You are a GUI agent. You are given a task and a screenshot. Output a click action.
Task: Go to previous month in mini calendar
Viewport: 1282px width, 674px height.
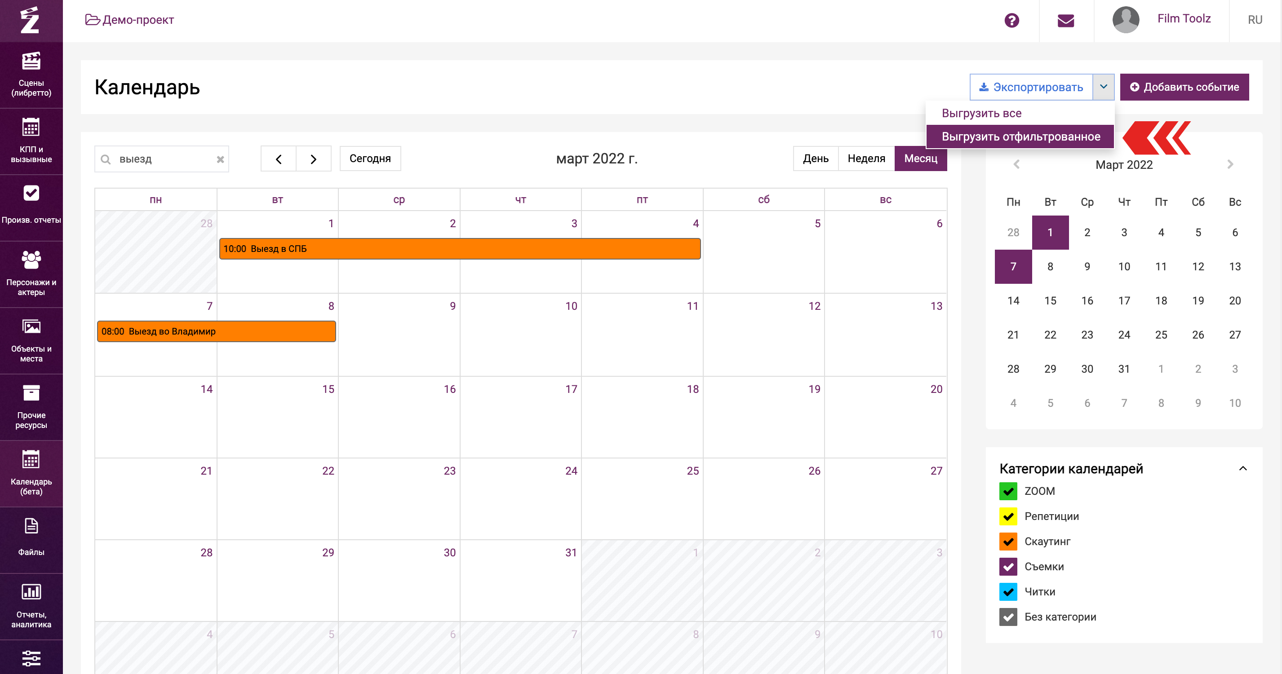pos(1016,164)
